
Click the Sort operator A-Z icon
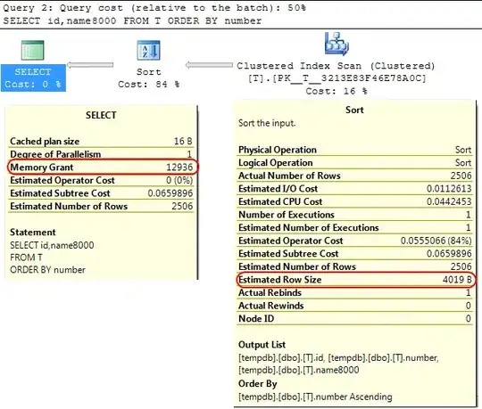point(148,50)
